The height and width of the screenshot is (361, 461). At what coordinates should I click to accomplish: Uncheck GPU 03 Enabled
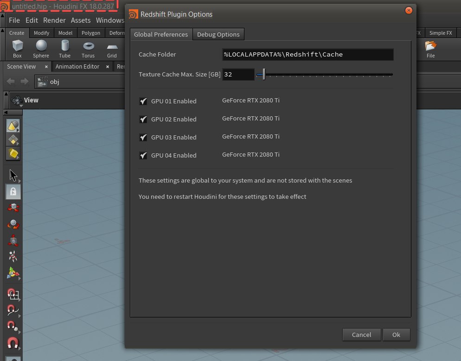(143, 138)
